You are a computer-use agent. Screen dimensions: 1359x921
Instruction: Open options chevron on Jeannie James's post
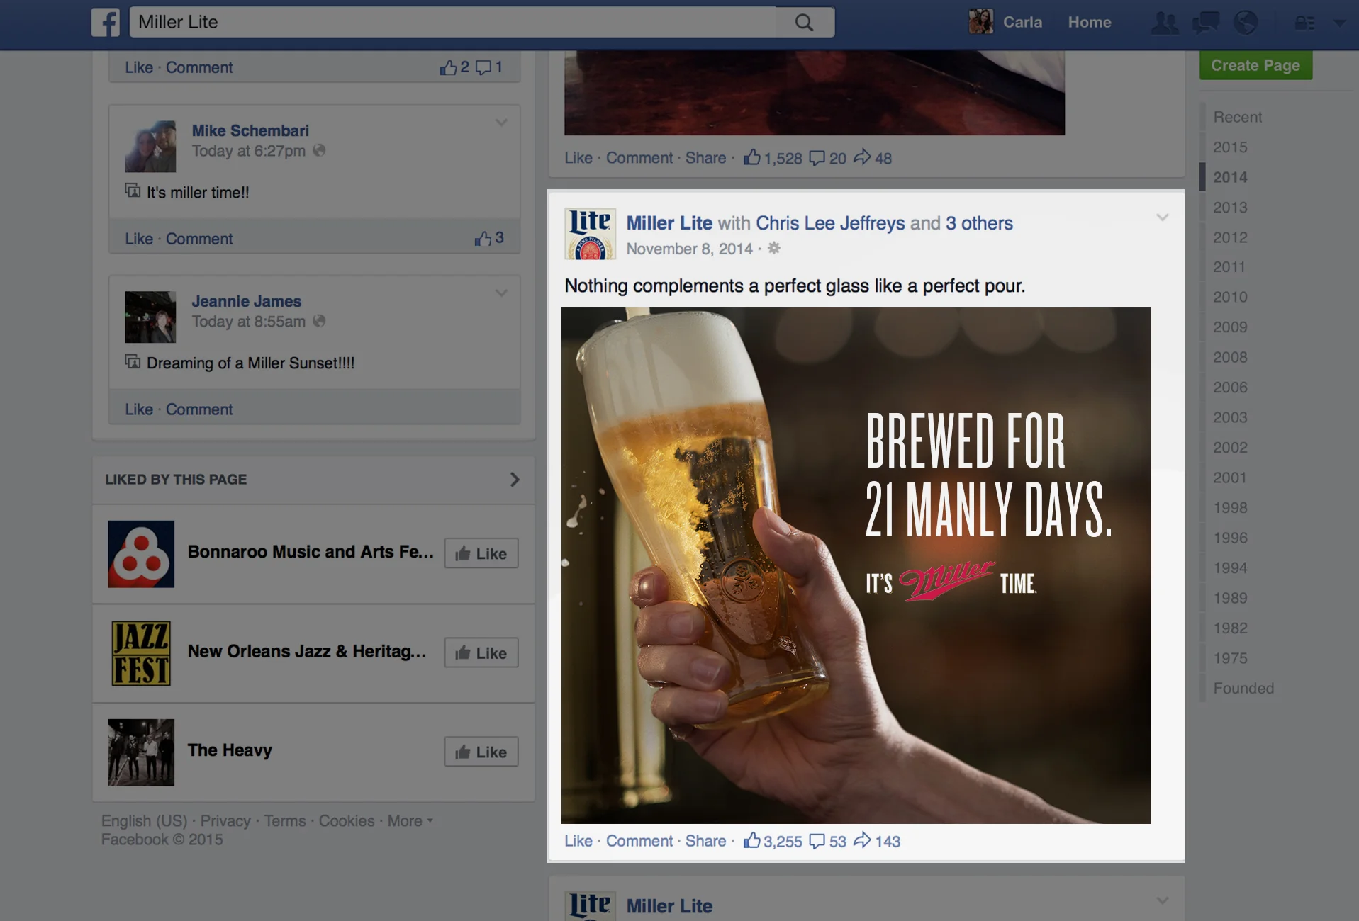501,293
